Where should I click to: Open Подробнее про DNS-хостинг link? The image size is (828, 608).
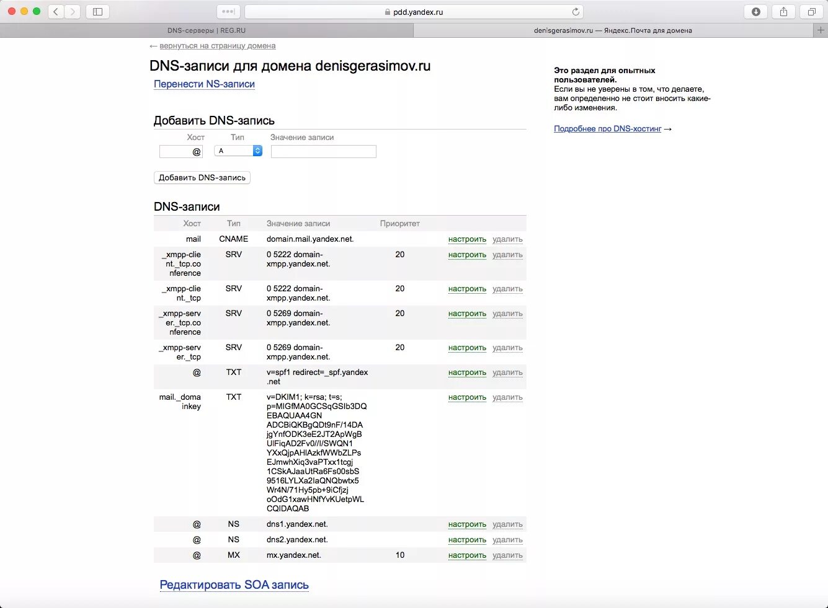point(608,129)
